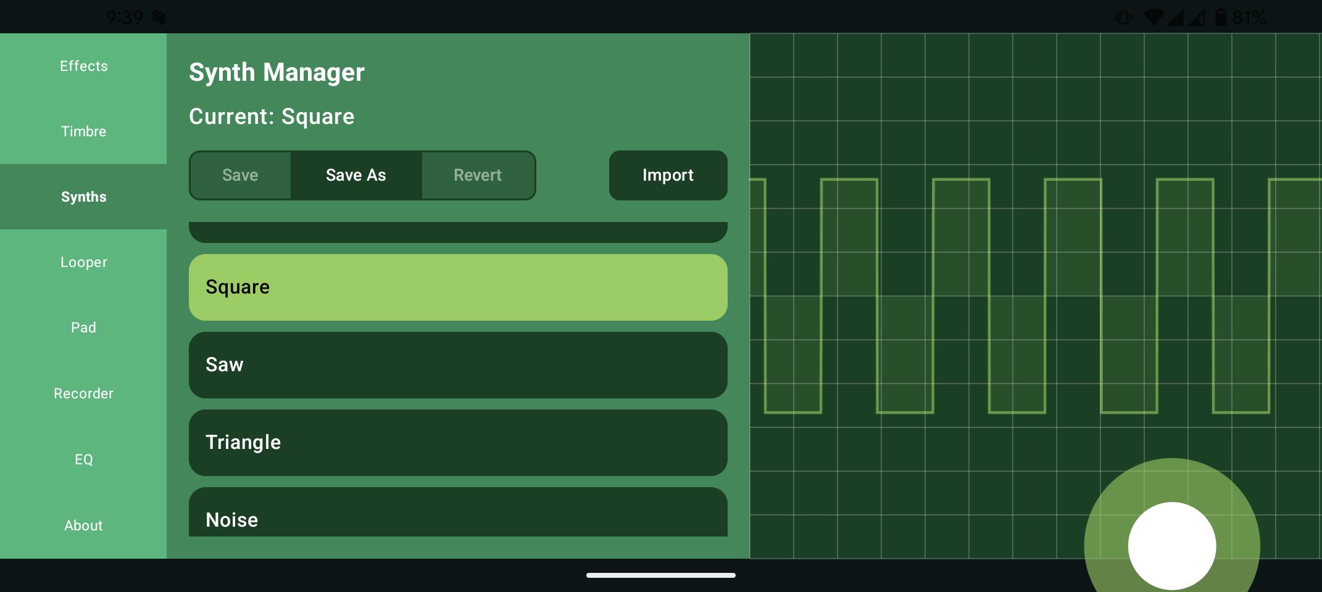Check the battery icon in status bar
This screenshot has width=1322, height=592.
tap(1220, 17)
